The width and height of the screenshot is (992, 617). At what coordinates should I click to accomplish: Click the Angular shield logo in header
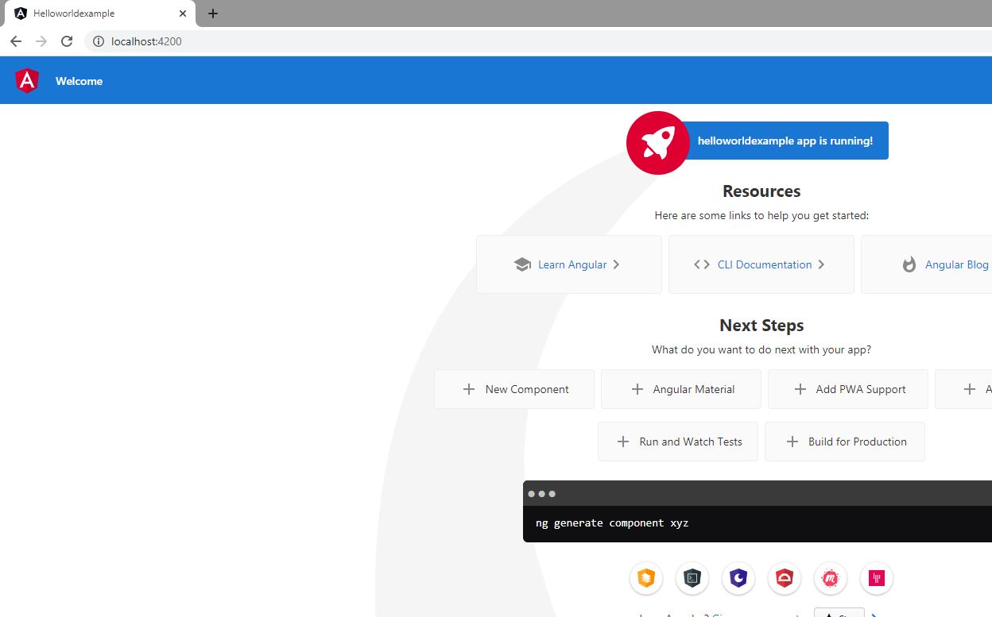27,80
